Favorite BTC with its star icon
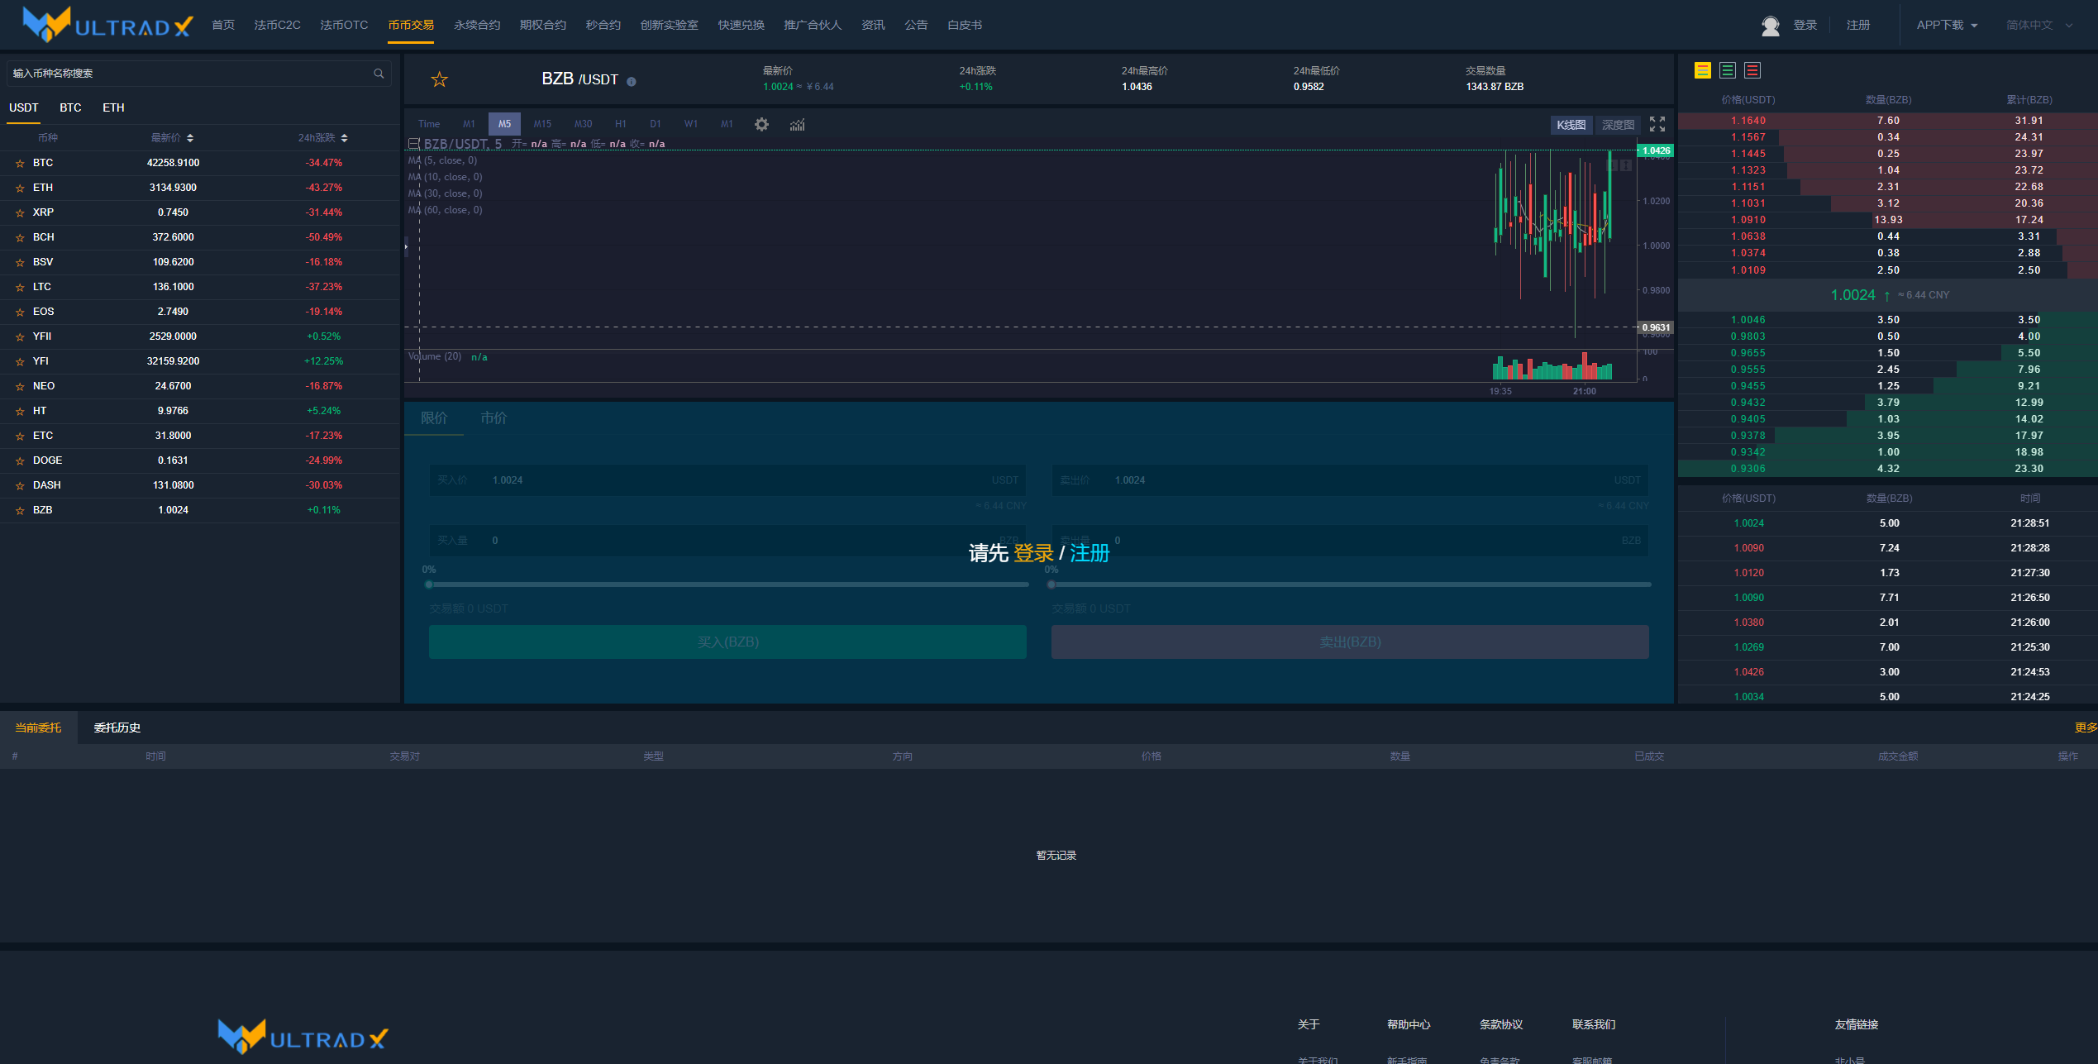Viewport: 2098px width, 1064px height. (20, 164)
